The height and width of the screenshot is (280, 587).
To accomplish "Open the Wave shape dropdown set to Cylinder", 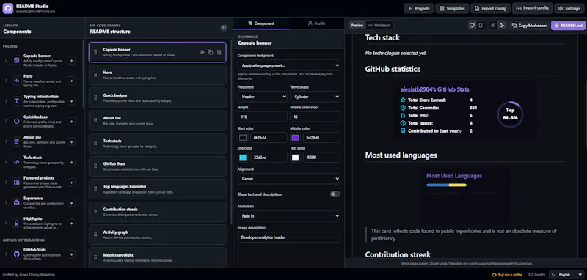I will click(315, 97).
